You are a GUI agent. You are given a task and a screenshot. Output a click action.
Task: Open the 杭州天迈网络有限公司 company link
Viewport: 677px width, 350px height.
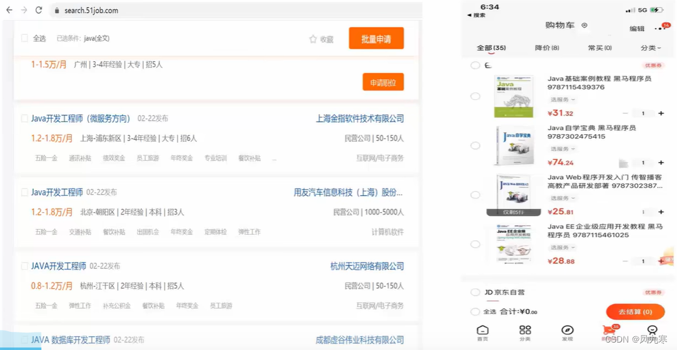coord(367,266)
